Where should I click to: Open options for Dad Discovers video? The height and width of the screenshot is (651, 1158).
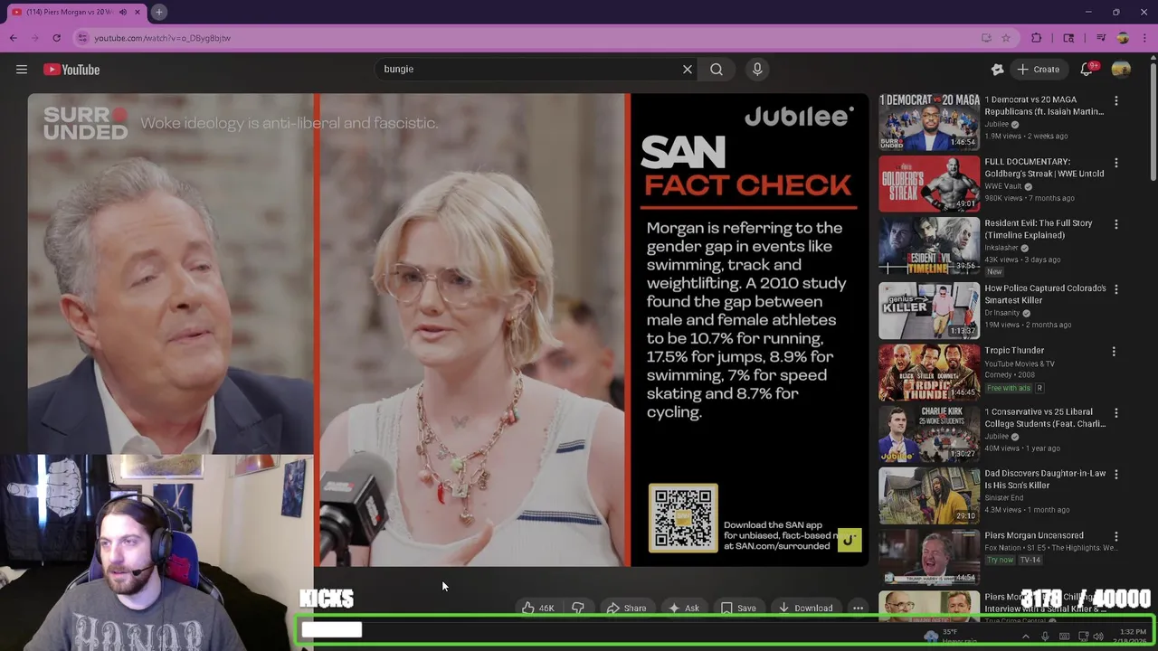pyautogui.click(x=1116, y=475)
